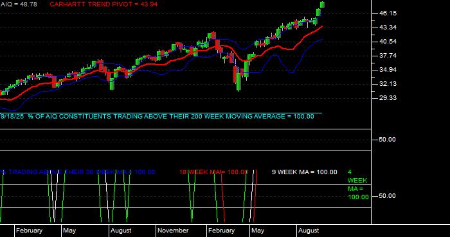
Task: Click the green 4 WEEK MA = 100.00 label
Action: pyautogui.click(x=358, y=184)
